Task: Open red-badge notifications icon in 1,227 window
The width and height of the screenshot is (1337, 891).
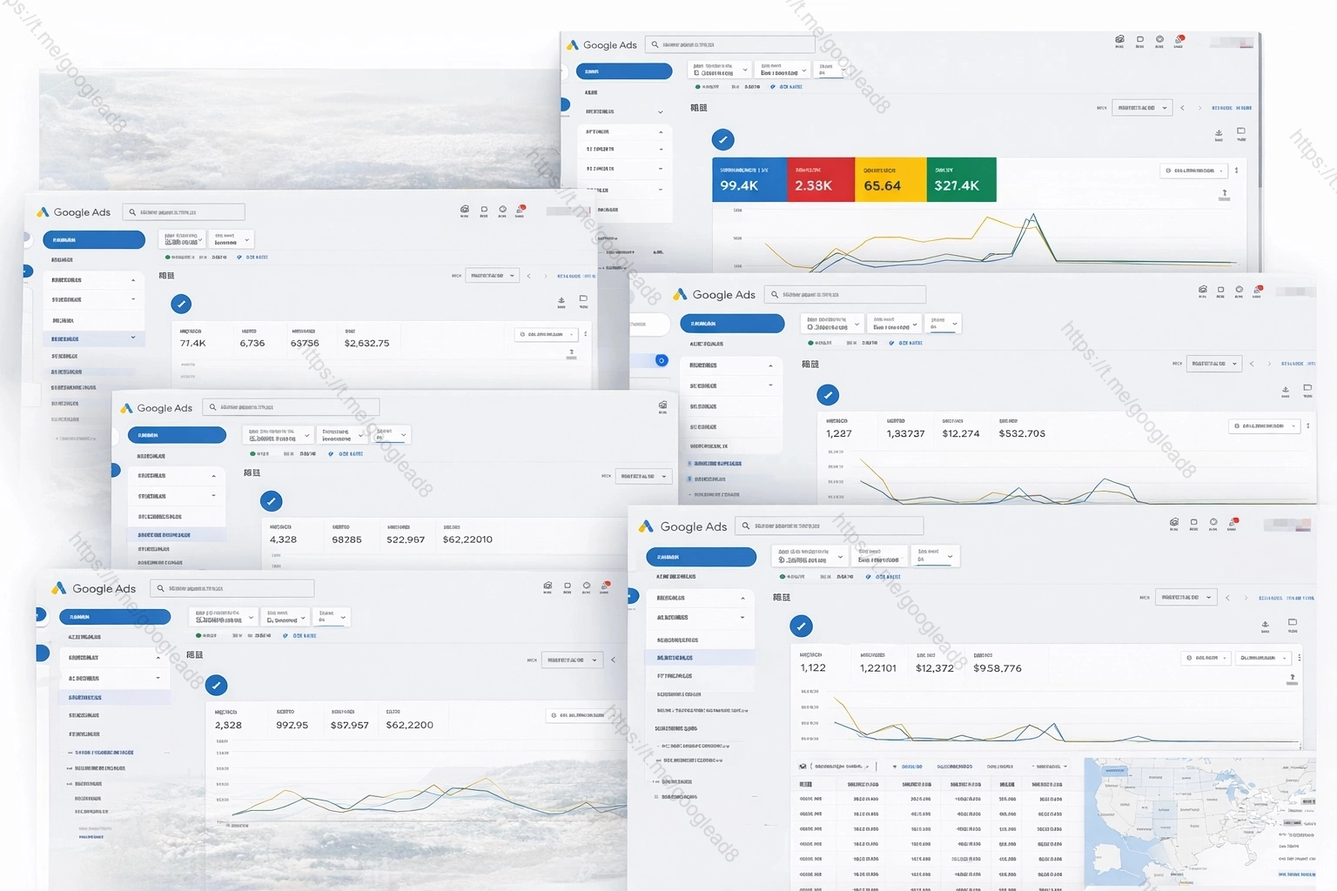Action: click(1258, 289)
